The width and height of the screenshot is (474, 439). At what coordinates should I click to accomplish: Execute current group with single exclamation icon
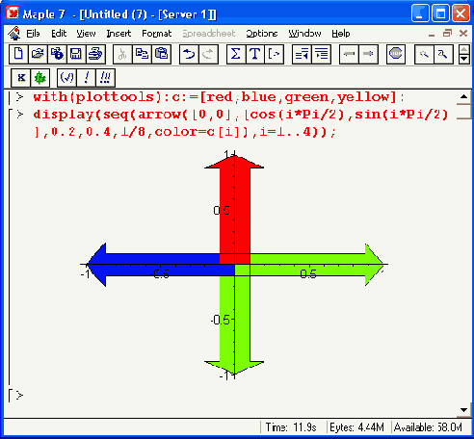pyautogui.click(x=86, y=78)
